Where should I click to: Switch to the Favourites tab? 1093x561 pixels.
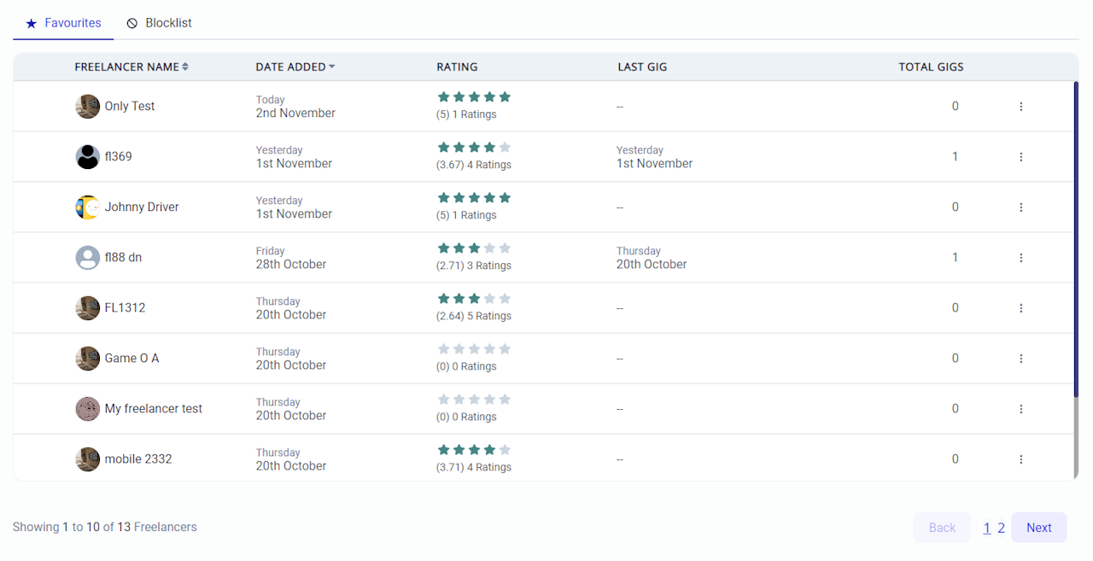[63, 23]
